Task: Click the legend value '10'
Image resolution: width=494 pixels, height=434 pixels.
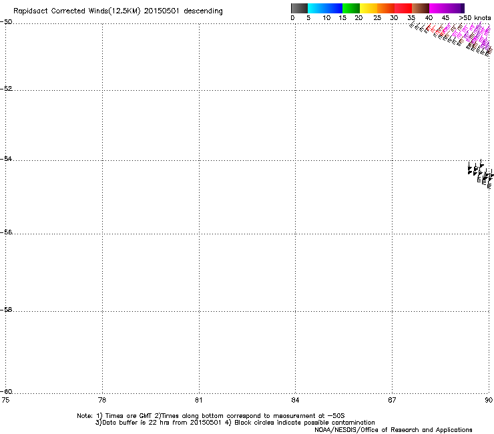Action: pyautogui.click(x=326, y=18)
